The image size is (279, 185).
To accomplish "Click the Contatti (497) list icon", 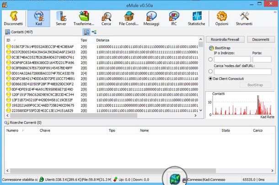I will point(7,32).
